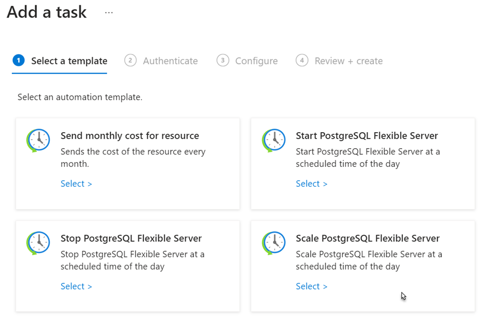Click the clock icon for Send monthly cost
The width and height of the screenshot is (489, 321).
(38, 141)
